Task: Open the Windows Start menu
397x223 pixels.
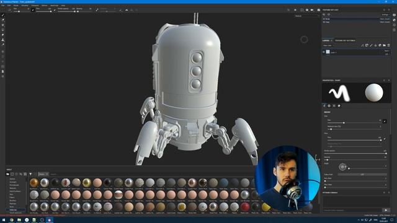Action: (4, 220)
